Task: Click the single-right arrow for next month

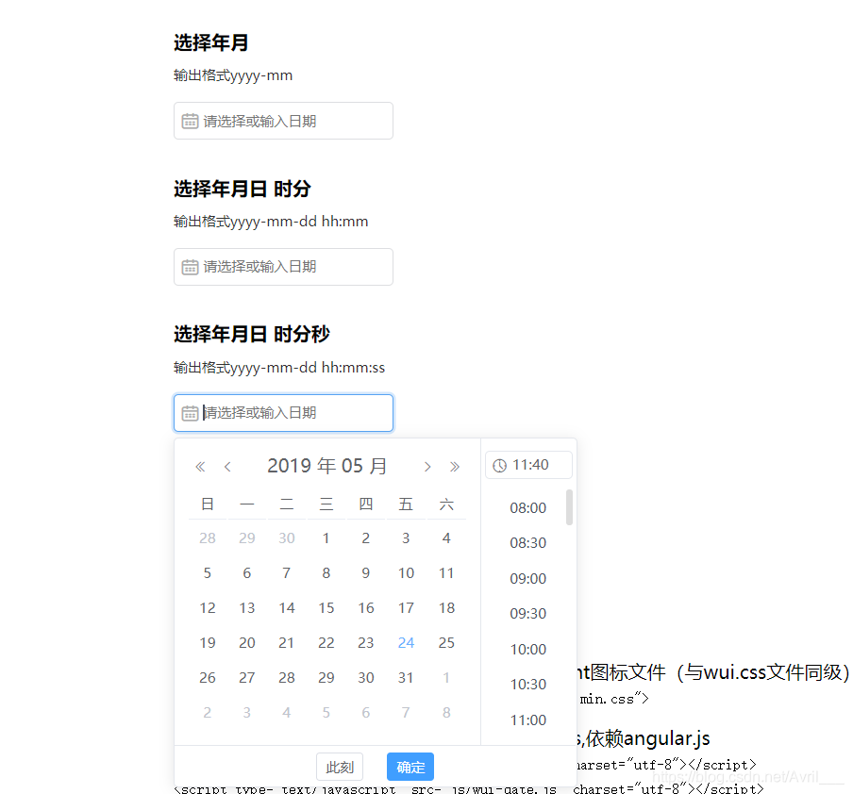Action: pos(427,465)
